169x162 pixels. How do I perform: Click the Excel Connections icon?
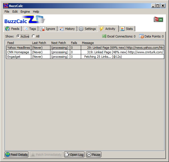pos(104,36)
